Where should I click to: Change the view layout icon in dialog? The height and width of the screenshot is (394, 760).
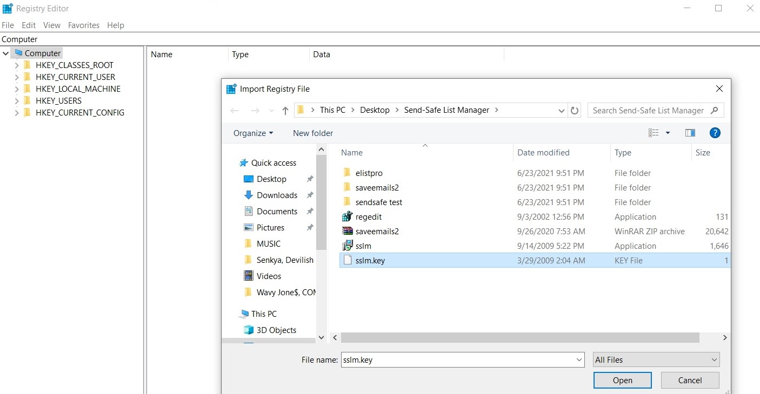point(654,133)
